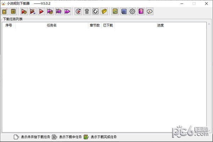Screen dimensions: 213x142
Task: Click the lined page downloading legend icon
Action: (54, 137)
